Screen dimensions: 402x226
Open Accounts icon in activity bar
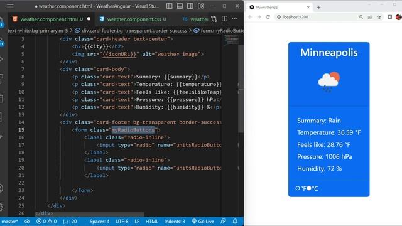pos(1,188)
